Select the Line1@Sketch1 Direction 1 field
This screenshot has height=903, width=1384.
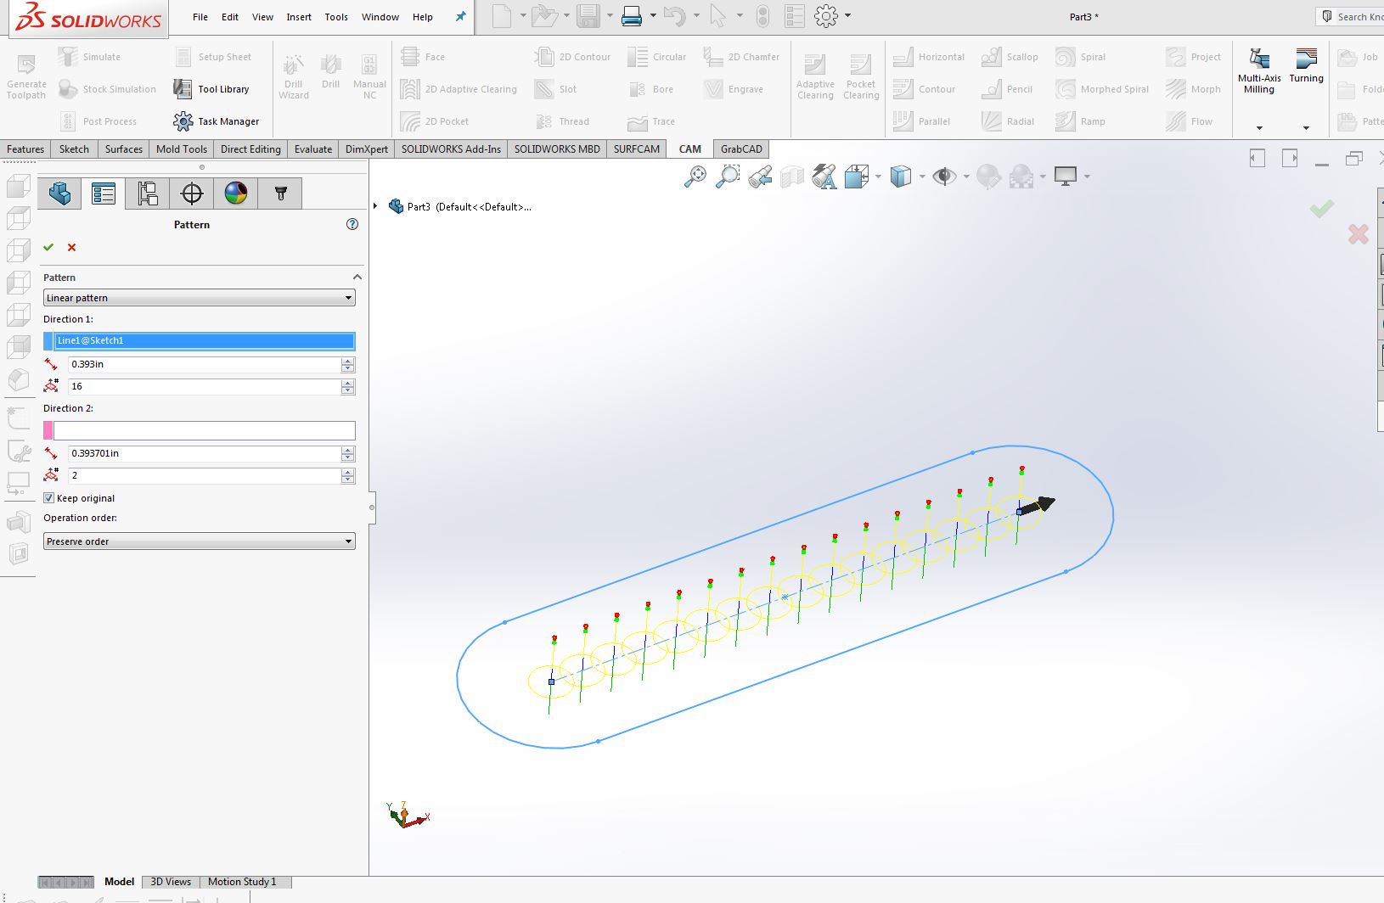coord(205,341)
